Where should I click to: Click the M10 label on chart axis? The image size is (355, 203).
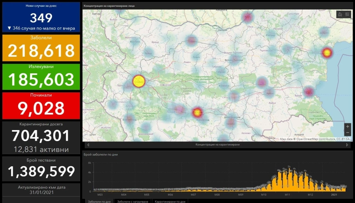[x=264, y=195]
